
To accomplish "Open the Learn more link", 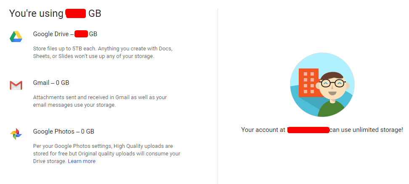I will tap(82, 161).
